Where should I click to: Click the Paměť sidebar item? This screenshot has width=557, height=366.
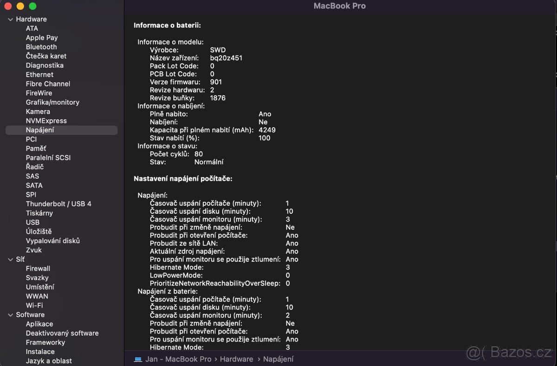tap(36, 148)
